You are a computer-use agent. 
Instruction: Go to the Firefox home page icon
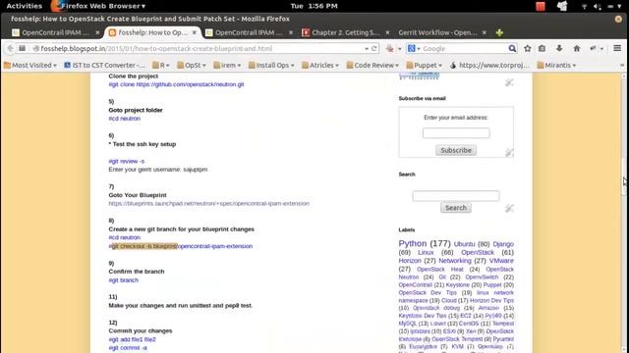click(x=577, y=48)
